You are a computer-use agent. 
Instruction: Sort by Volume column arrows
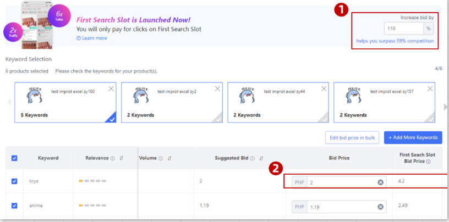click(x=169, y=158)
